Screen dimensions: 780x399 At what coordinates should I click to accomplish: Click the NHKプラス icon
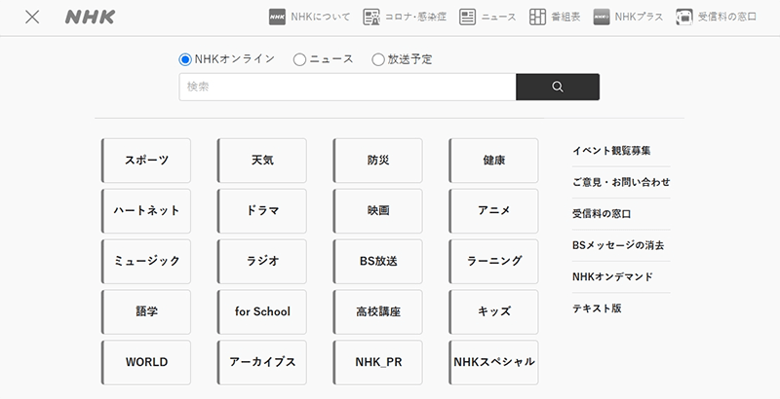tap(602, 17)
